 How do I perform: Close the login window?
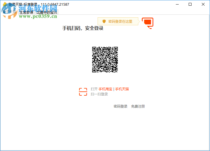click(x=203, y=4)
